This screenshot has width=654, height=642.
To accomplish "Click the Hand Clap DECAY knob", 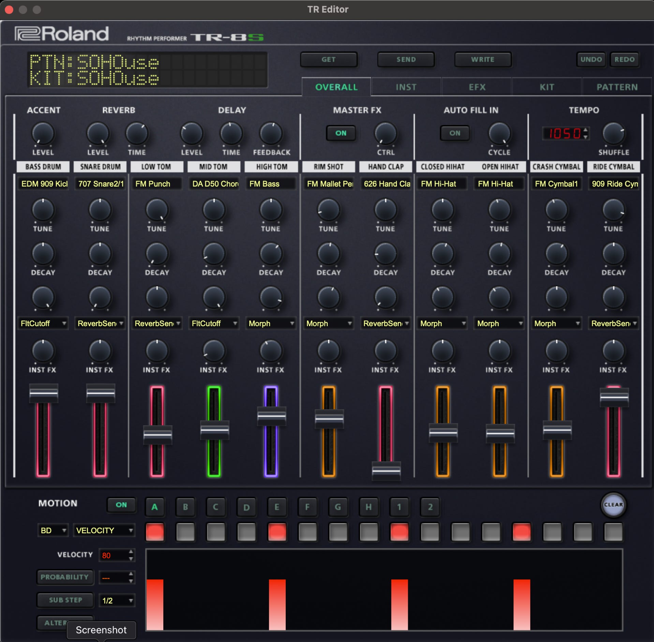I will point(386,254).
